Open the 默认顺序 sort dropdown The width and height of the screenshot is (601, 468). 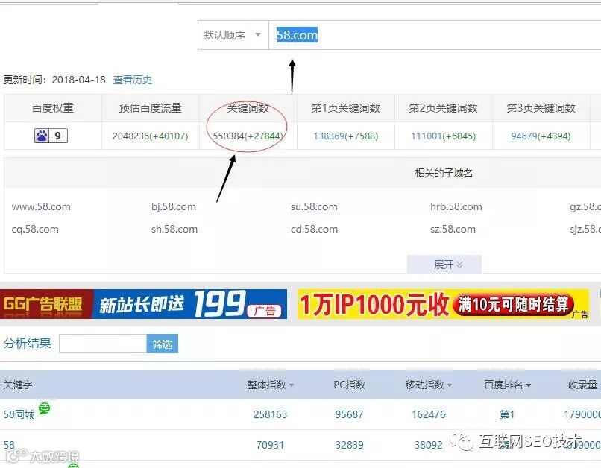tap(233, 35)
